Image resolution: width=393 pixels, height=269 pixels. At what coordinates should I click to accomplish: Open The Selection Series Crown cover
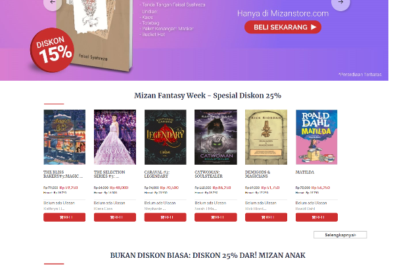click(115, 137)
